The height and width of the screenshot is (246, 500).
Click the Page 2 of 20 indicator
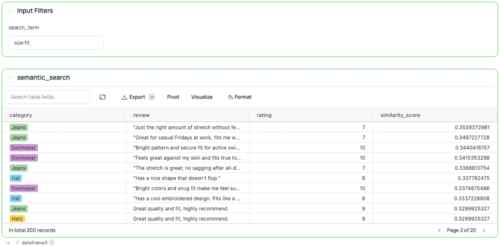[461, 230]
